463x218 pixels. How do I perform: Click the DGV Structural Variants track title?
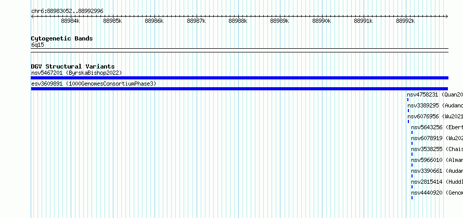[x=73, y=66]
